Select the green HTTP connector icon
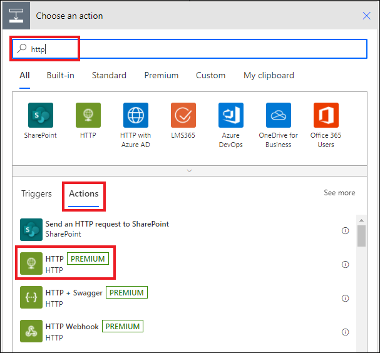This screenshot has height=353, width=380. [88, 115]
